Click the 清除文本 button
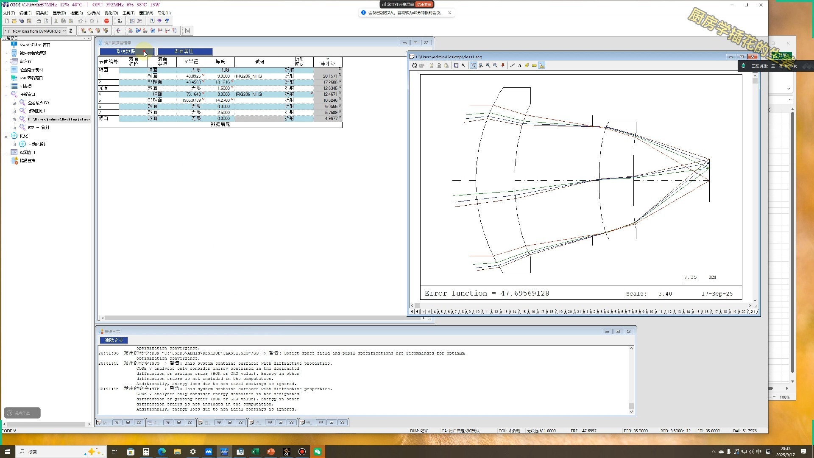Image resolution: width=814 pixels, height=458 pixels. click(x=114, y=340)
